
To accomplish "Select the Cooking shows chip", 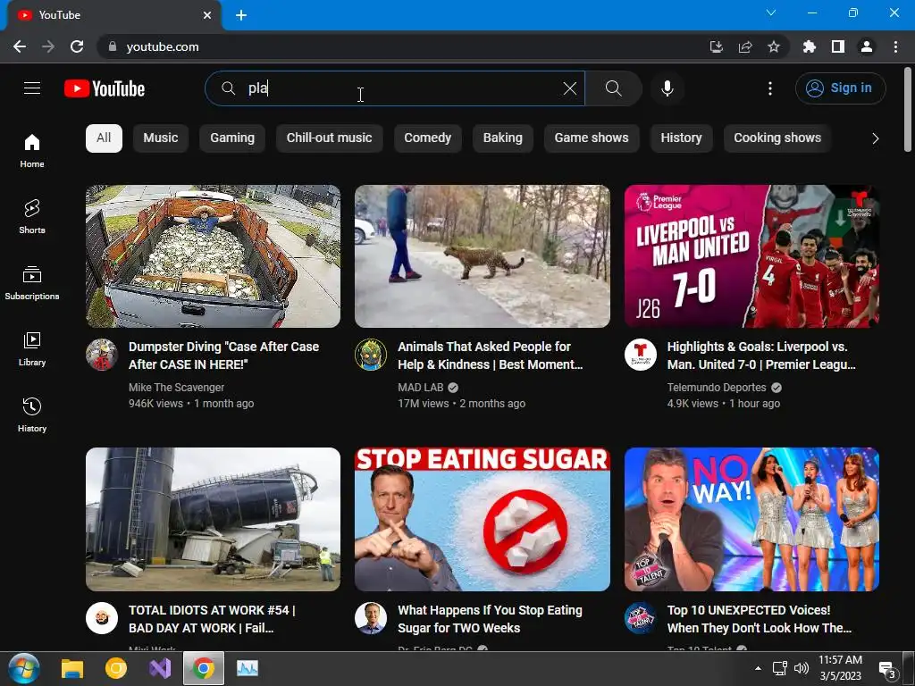I will (777, 138).
